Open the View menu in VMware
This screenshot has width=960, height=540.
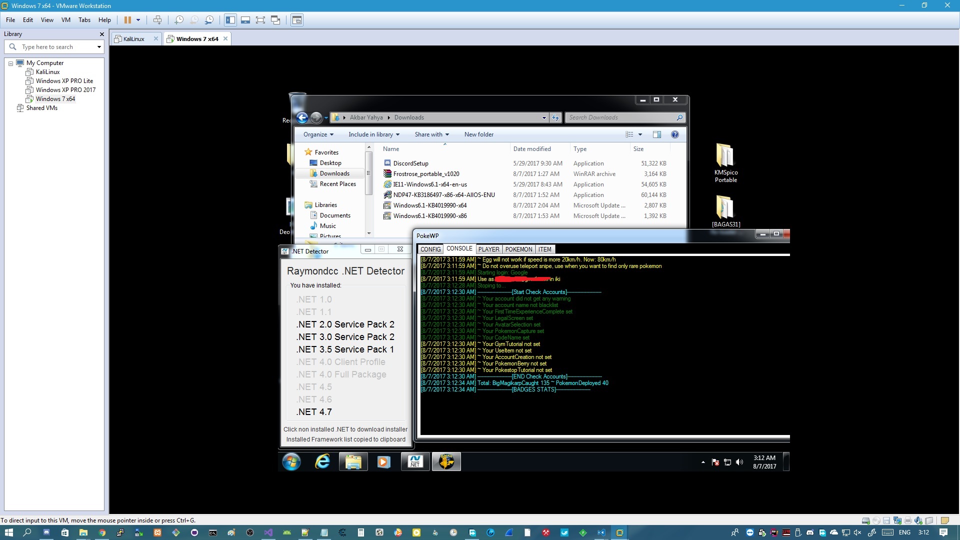pyautogui.click(x=47, y=20)
